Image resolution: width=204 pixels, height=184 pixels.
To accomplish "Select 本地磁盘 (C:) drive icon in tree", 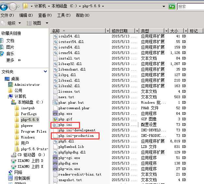I will click(x=14, y=102).
